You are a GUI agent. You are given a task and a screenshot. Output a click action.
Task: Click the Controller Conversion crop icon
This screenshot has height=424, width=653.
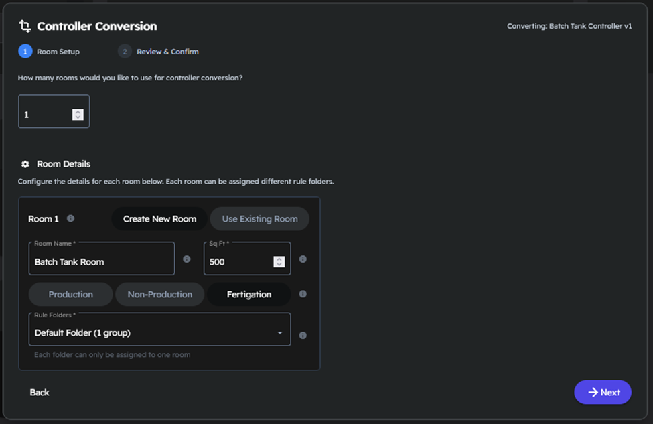click(25, 27)
